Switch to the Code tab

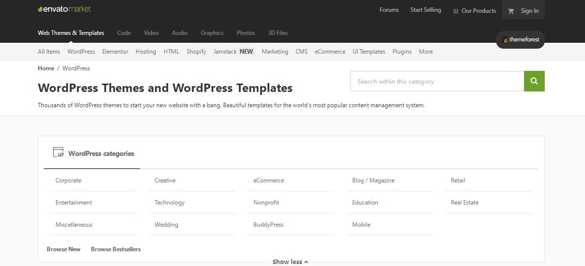click(x=124, y=33)
